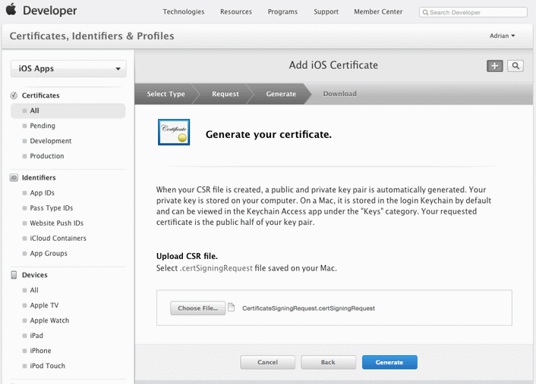Select Development certificates
Image resolution: width=536 pixels, height=384 pixels.
point(51,141)
